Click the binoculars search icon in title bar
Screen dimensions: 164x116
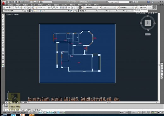[x=131, y=2]
